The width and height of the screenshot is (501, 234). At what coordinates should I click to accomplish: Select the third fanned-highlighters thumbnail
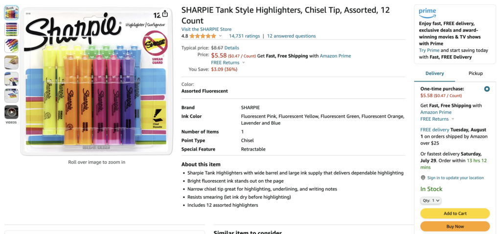(x=11, y=45)
